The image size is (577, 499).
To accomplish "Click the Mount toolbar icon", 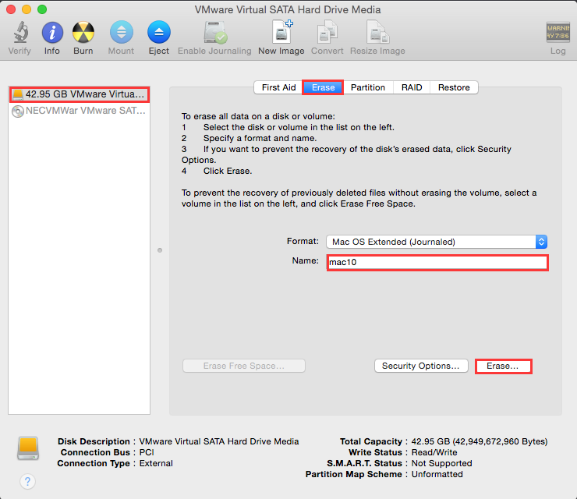I will pyautogui.click(x=121, y=33).
